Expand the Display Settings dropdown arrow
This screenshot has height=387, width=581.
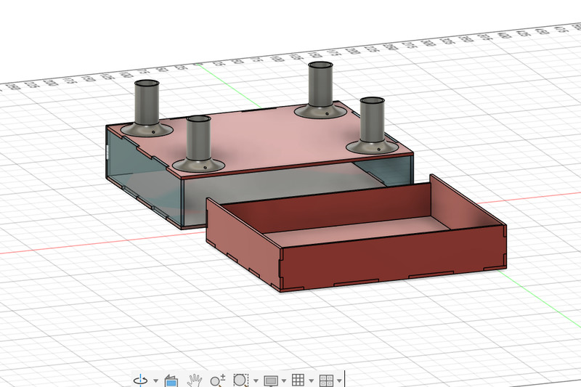[x=284, y=380]
